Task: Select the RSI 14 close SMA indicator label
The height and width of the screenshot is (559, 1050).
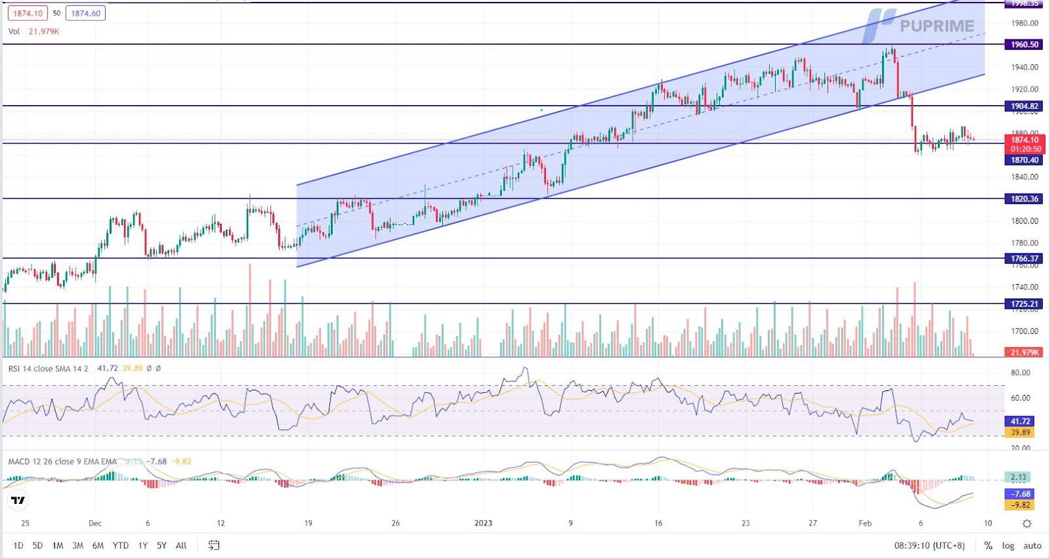Action: point(48,368)
